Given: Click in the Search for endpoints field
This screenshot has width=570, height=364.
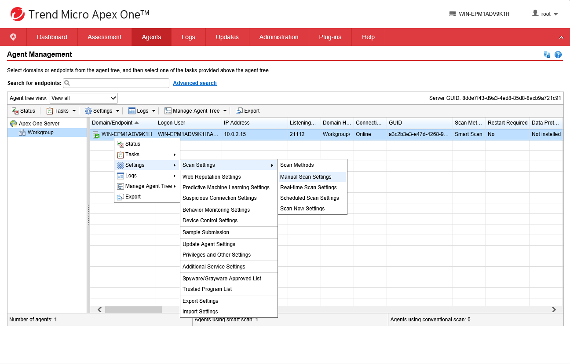Looking at the screenshot, I should click(116, 83).
